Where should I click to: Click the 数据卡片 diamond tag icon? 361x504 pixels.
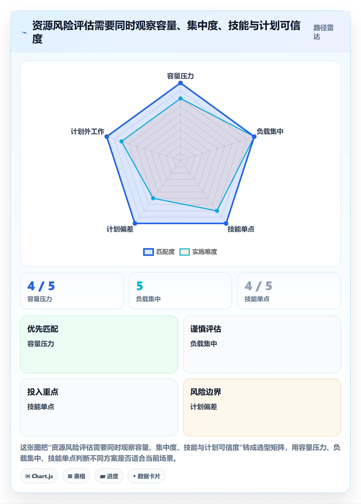pyautogui.click(x=134, y=476)
